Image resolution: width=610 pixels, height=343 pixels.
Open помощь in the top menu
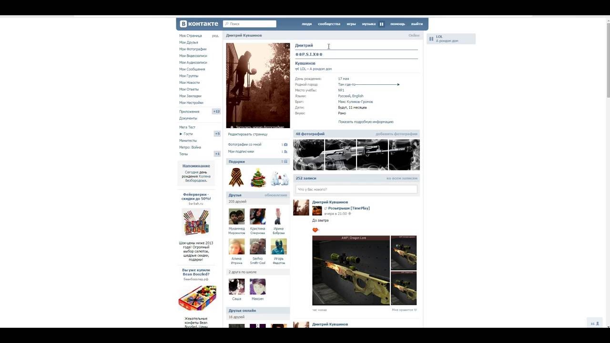(x=398, y=24)
